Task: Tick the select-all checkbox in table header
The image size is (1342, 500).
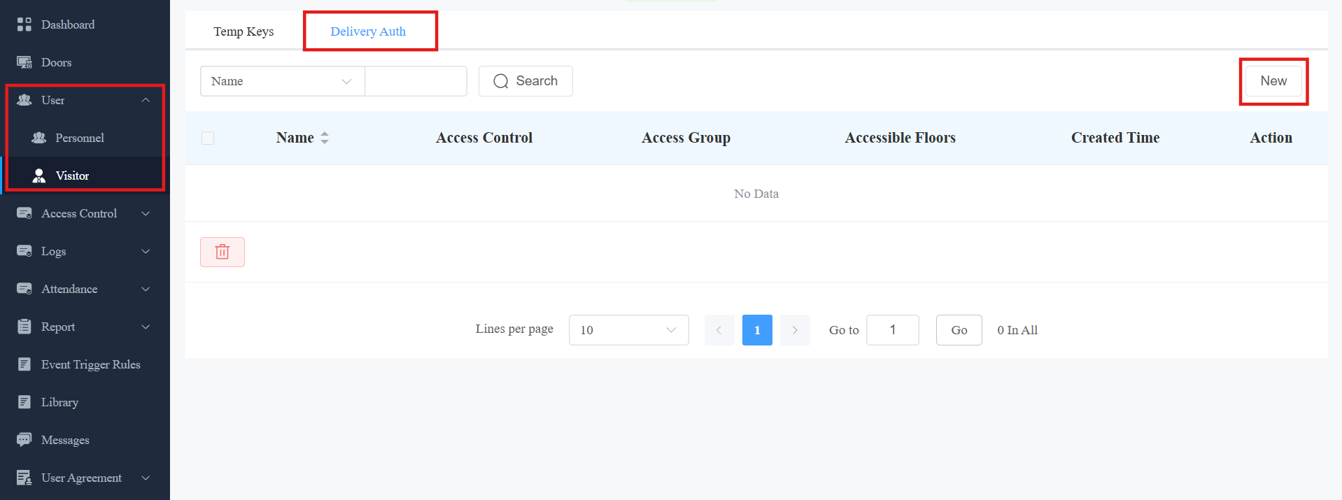Action: [208, 138]
